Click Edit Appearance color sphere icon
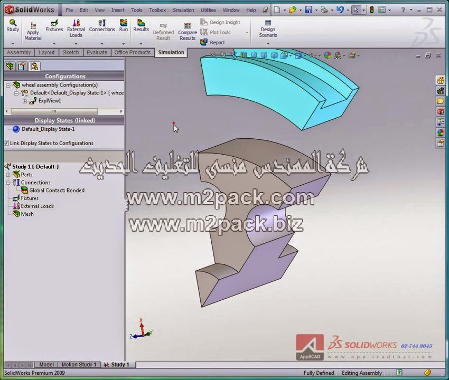Image resolution: width=449 pixels, height=380 pixels. click(x=328, y=55)
